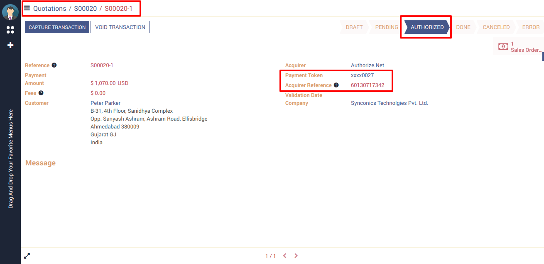Click the fullscreen expand arrows icon
This screenshot has height=264, width=544.
(27, 256)
